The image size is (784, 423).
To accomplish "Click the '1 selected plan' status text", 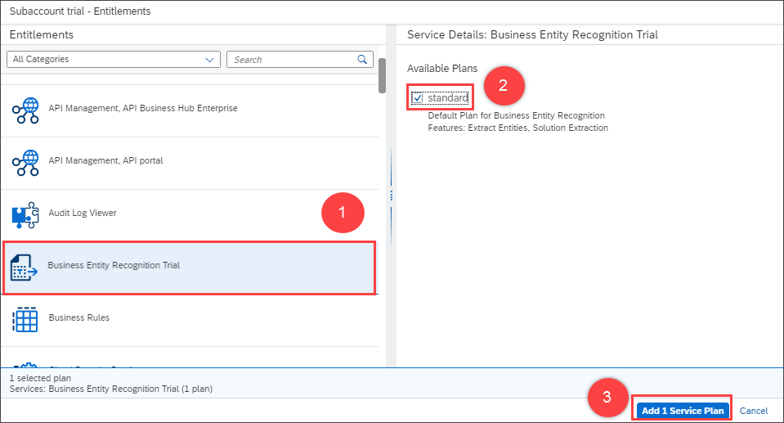I will coord(40,378).
